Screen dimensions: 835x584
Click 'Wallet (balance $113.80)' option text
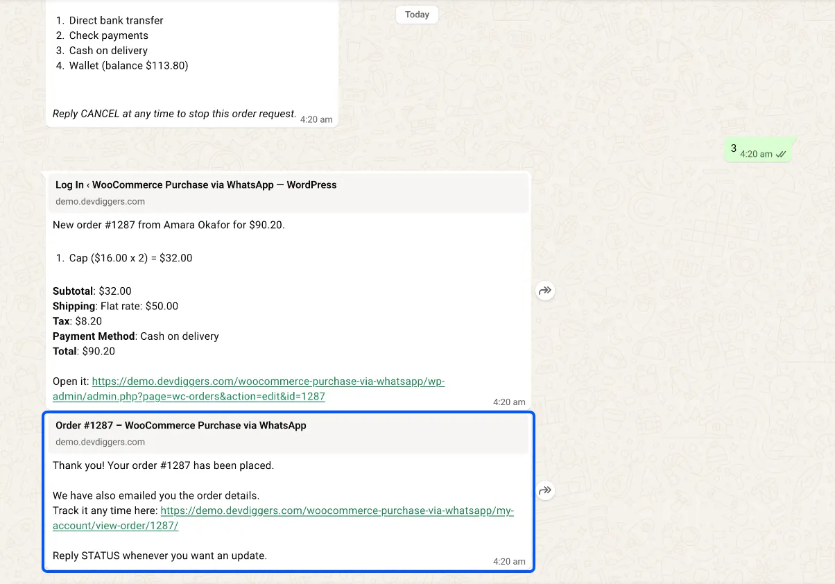pyautogui.click(x=128, y=66)
